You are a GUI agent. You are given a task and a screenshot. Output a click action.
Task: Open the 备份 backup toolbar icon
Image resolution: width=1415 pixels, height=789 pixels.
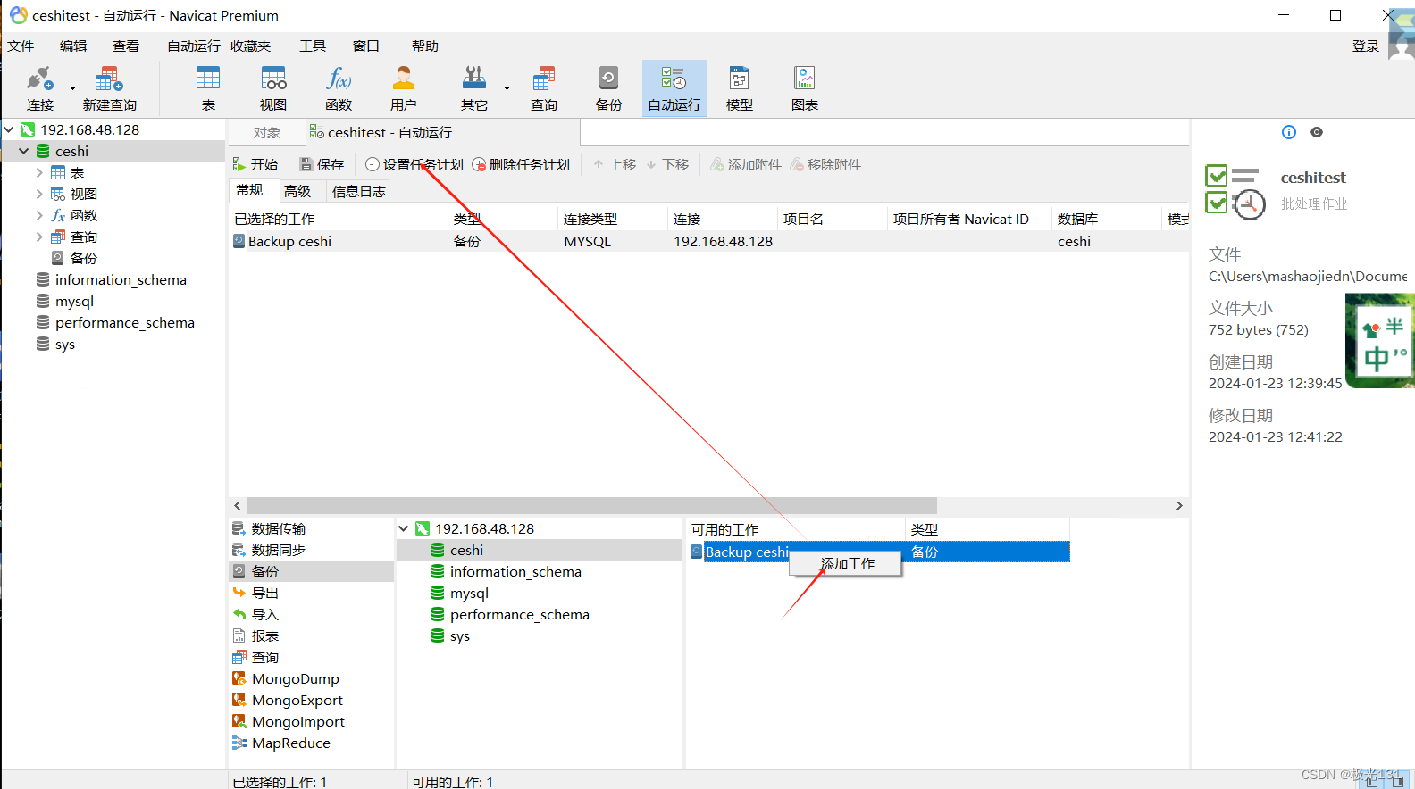pos(608,88)
